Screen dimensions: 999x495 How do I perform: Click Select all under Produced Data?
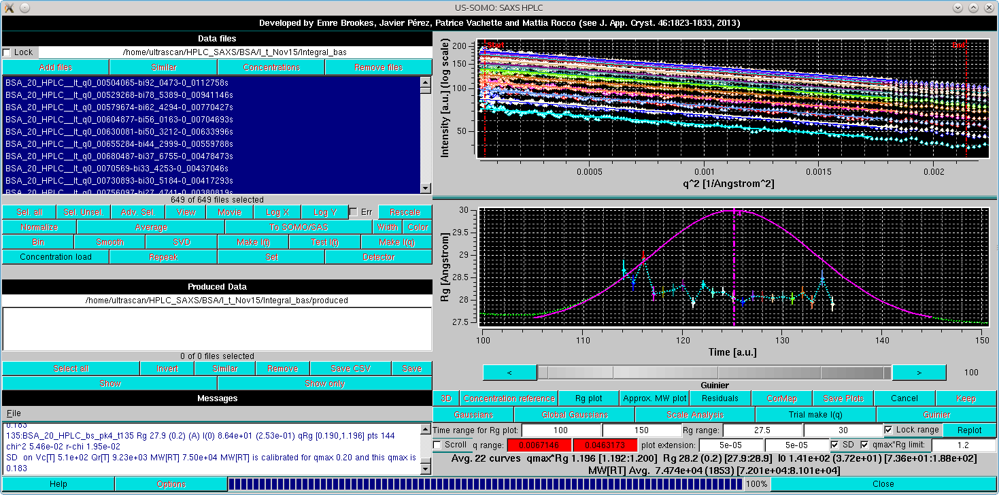click(x=71, y=369)
